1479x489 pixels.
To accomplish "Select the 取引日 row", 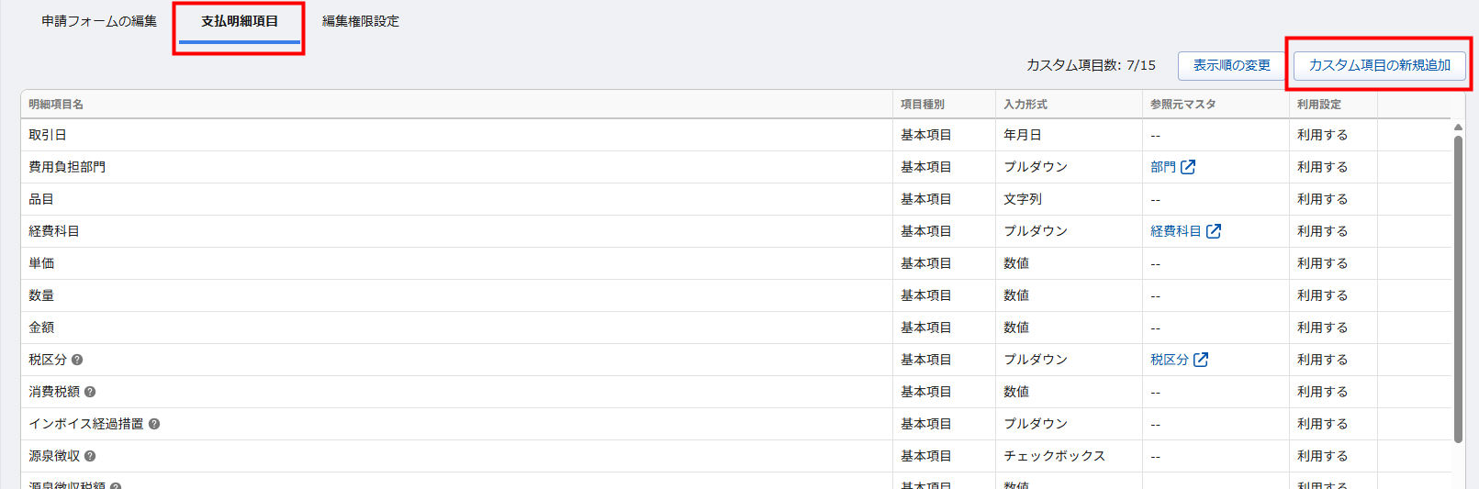I will pos(48,135).
